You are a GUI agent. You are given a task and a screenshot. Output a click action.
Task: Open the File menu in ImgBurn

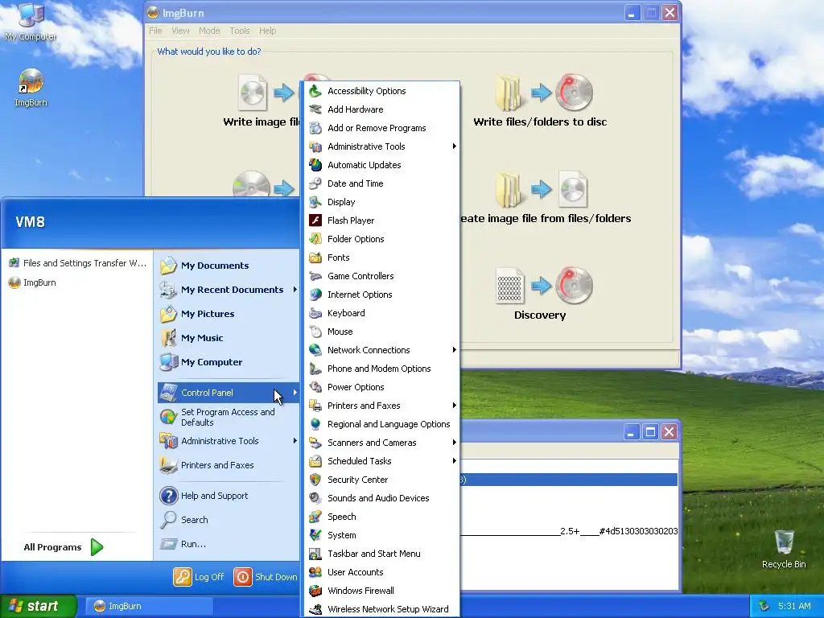coord(155,31)
